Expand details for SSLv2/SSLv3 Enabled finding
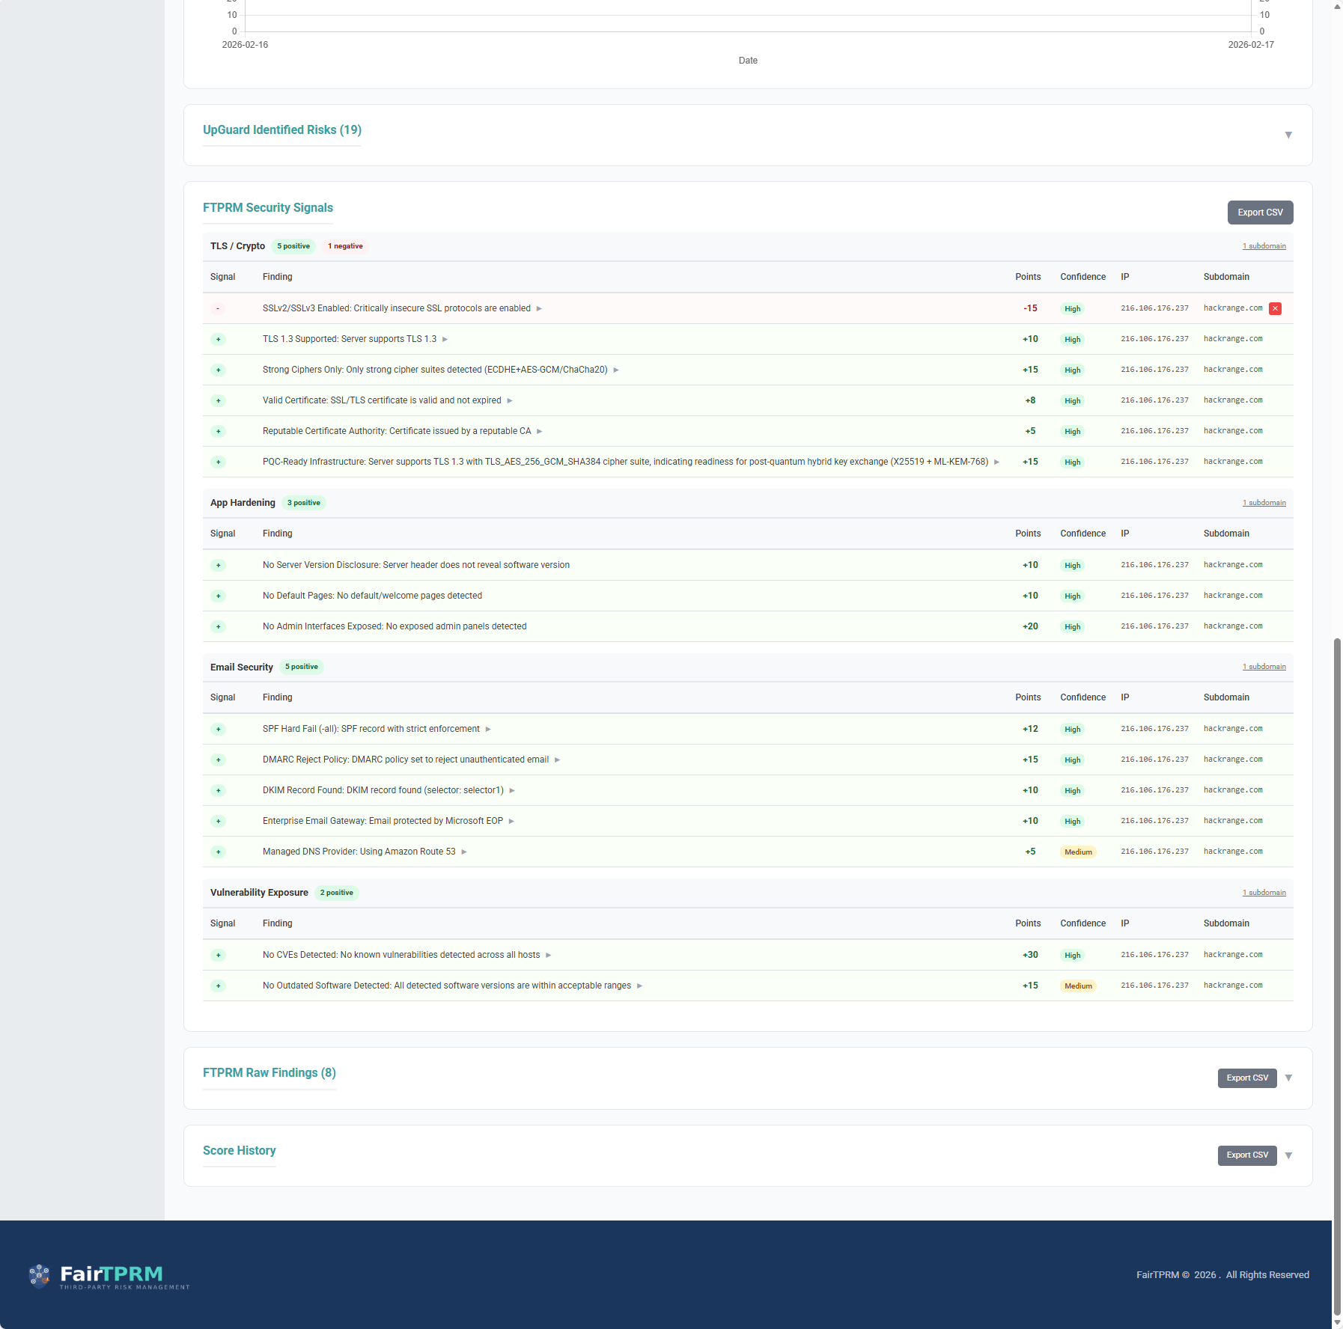Viewport: 1343px width, 1329px height. 539,309
